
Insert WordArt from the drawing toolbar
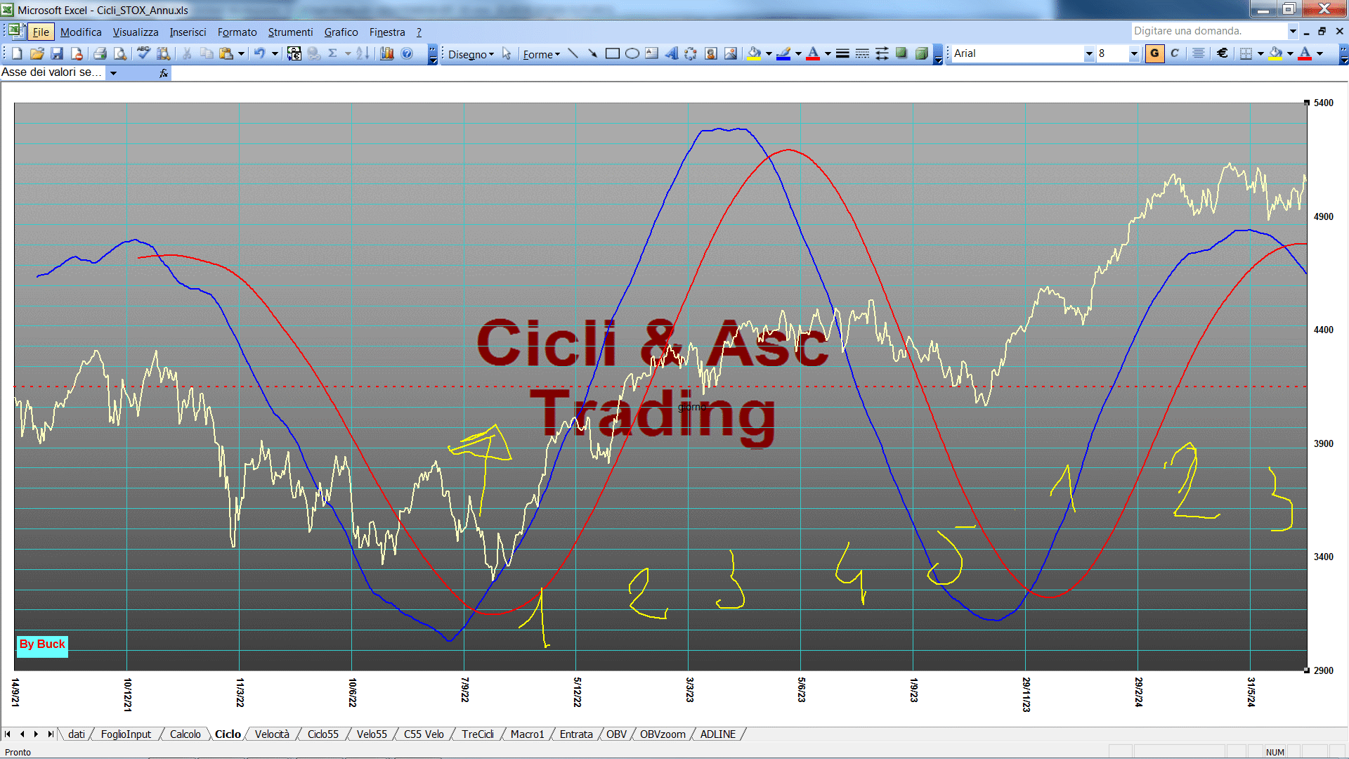[x=672, y=53]
